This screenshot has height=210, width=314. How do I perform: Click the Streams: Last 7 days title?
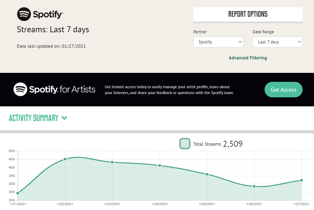click(x=53, y=30)
